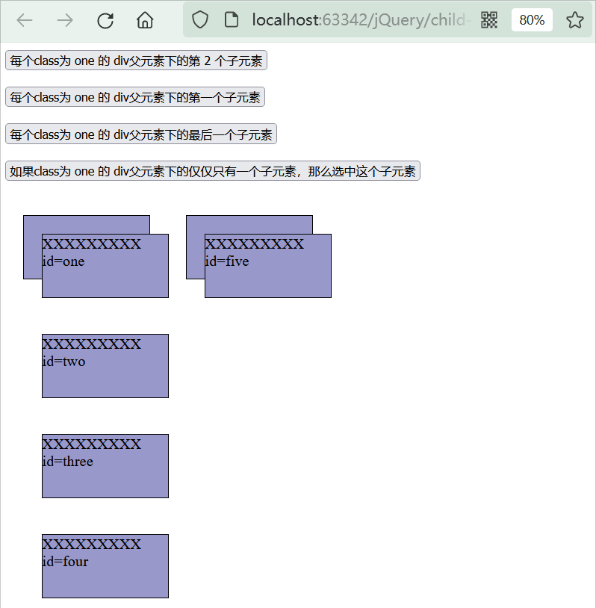Reload the current page
This screenshot has height=608, width=596.
(105, 20)
